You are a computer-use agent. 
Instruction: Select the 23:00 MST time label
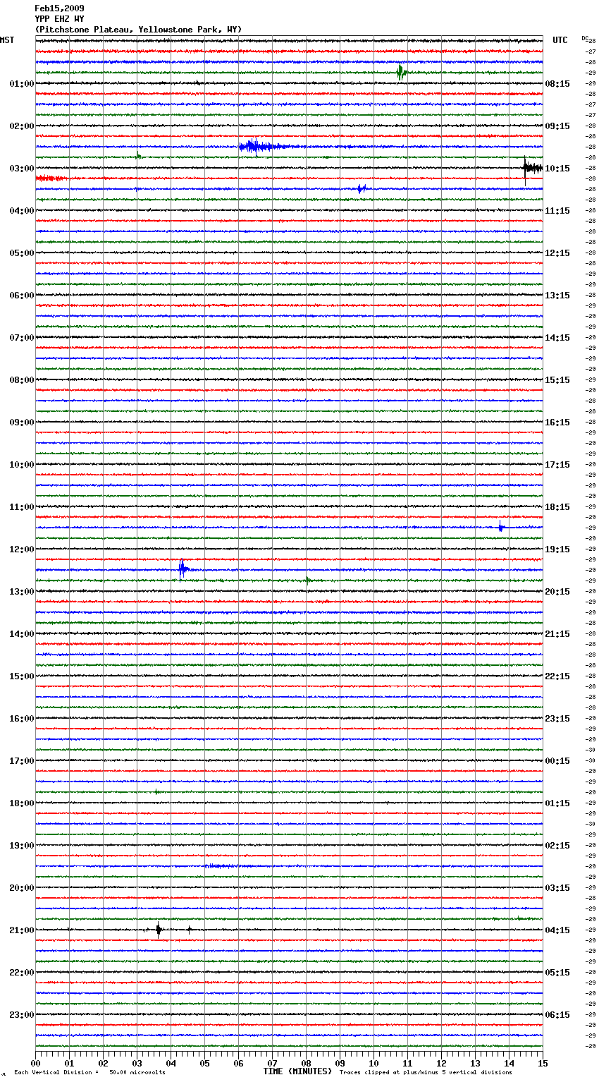click(x=22, y=1015)
